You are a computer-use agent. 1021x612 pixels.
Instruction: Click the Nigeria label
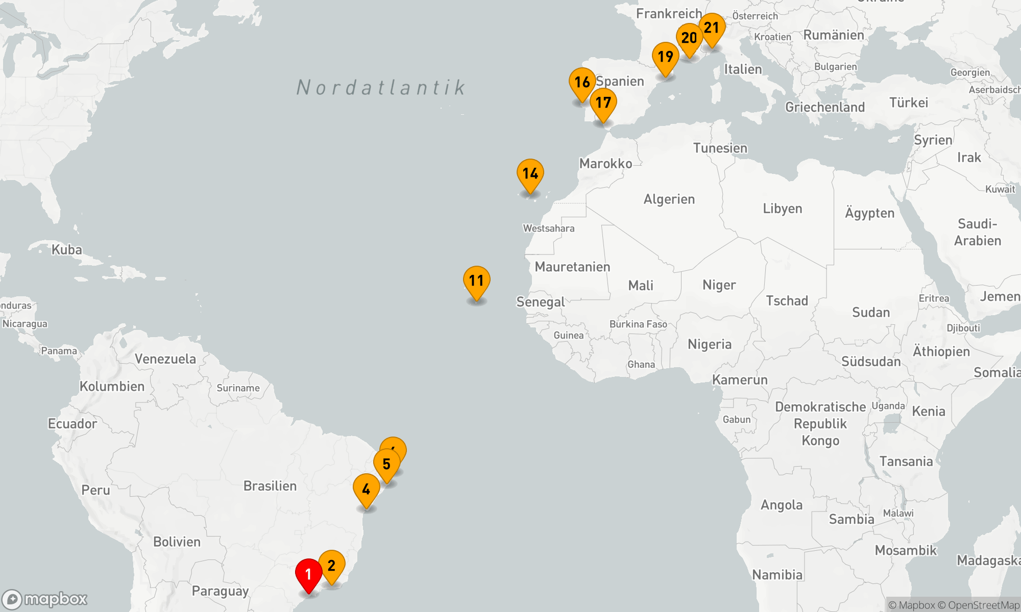coord(710,344)
